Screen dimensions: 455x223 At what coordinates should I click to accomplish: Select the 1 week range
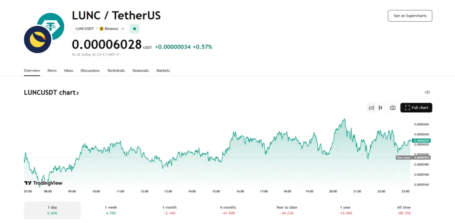(111, 210)
